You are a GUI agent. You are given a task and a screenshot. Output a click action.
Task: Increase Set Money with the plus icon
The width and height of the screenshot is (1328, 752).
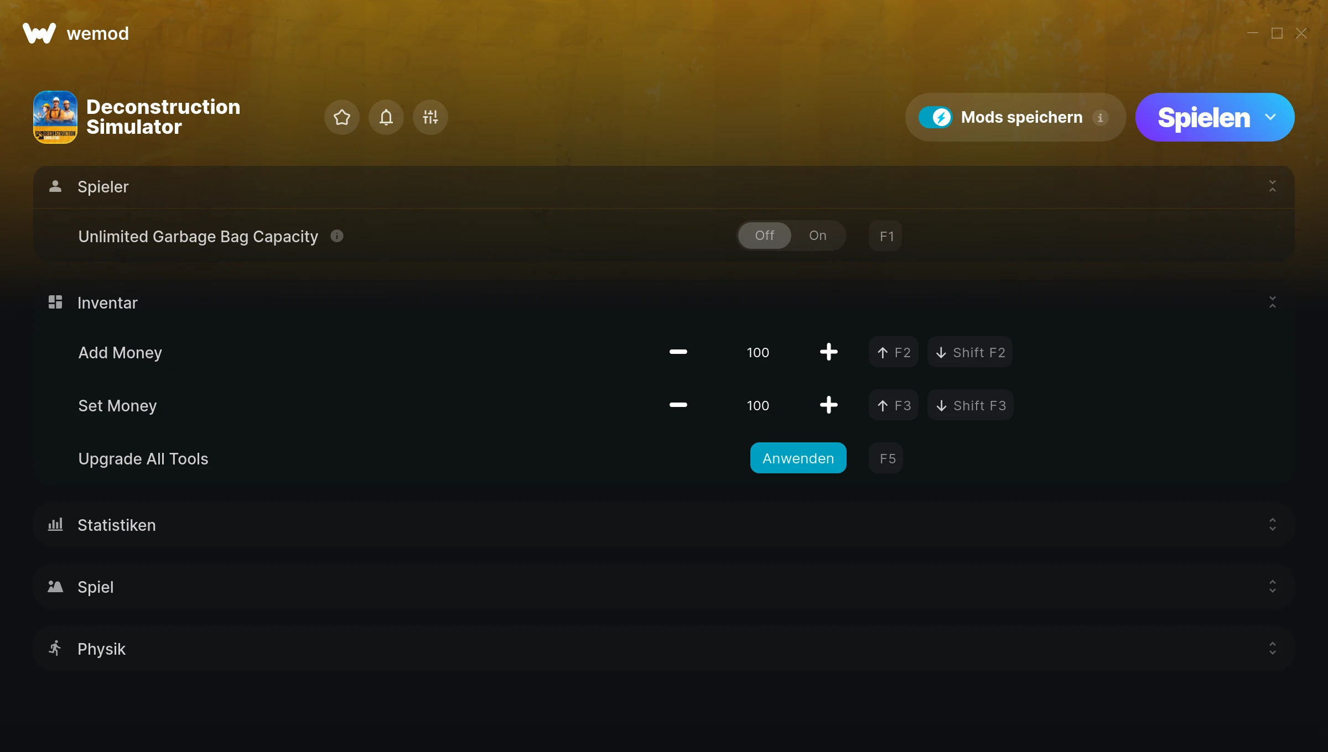tap(829, 405)
